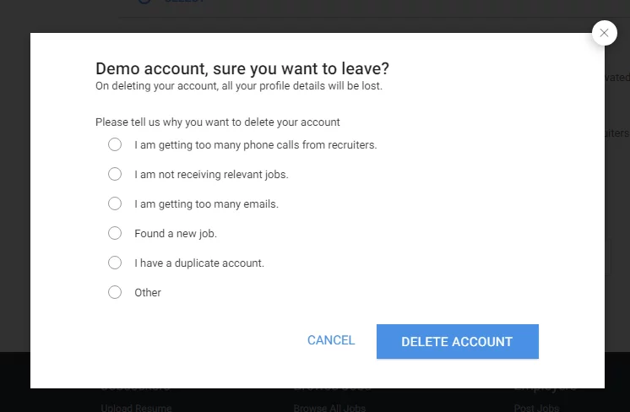Select the Other radio button
Viewport: 630px width, 412px height.
[115, 292]
